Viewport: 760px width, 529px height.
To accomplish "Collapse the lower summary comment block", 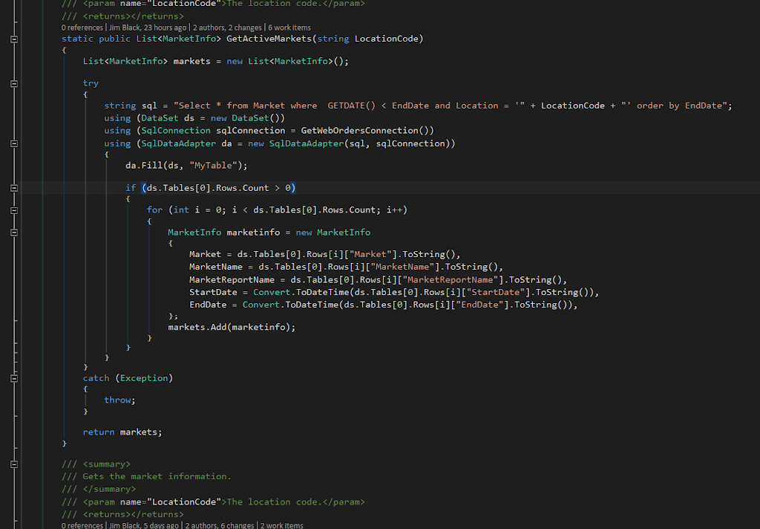I will (14, 464).
